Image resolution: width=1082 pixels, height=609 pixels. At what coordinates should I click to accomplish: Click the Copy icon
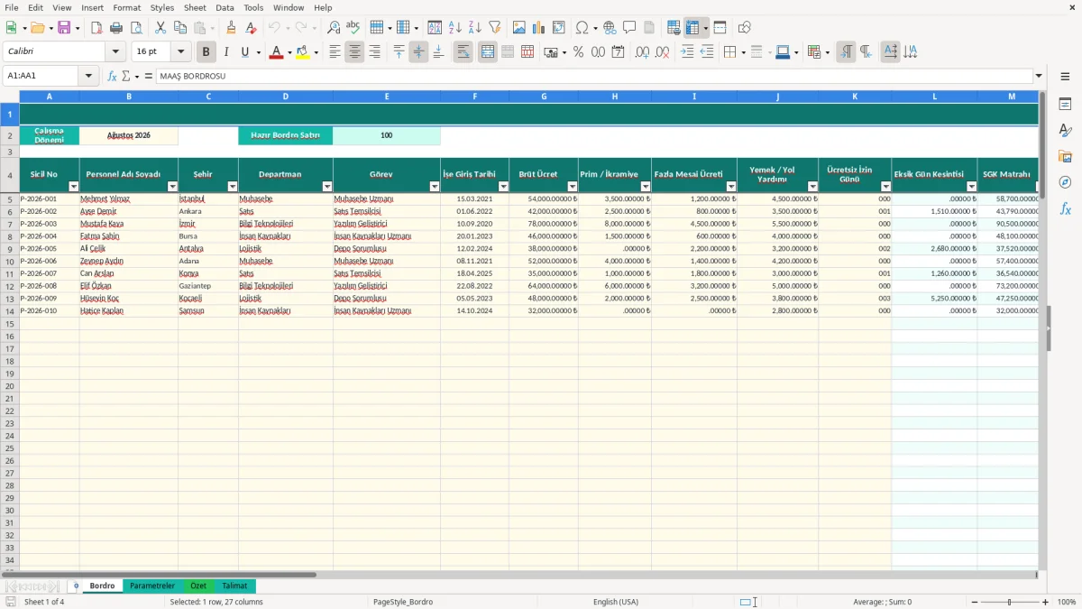point(179,28)
